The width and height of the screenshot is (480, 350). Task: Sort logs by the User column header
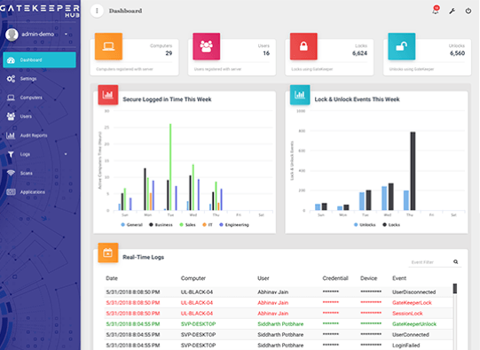coord(264,278)
